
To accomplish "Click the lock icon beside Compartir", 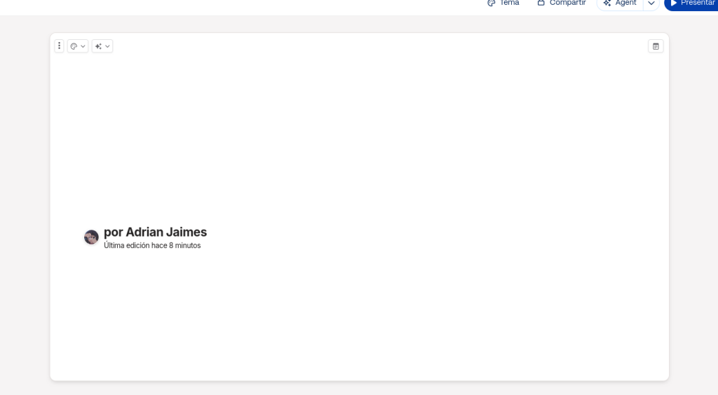I will click(x=541, y=4).
